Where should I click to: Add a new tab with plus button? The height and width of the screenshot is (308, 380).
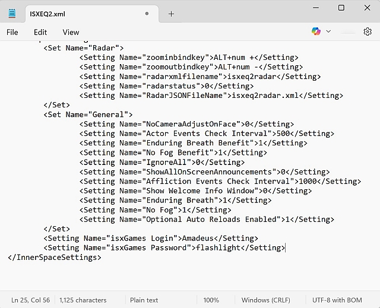click(171, 14)
